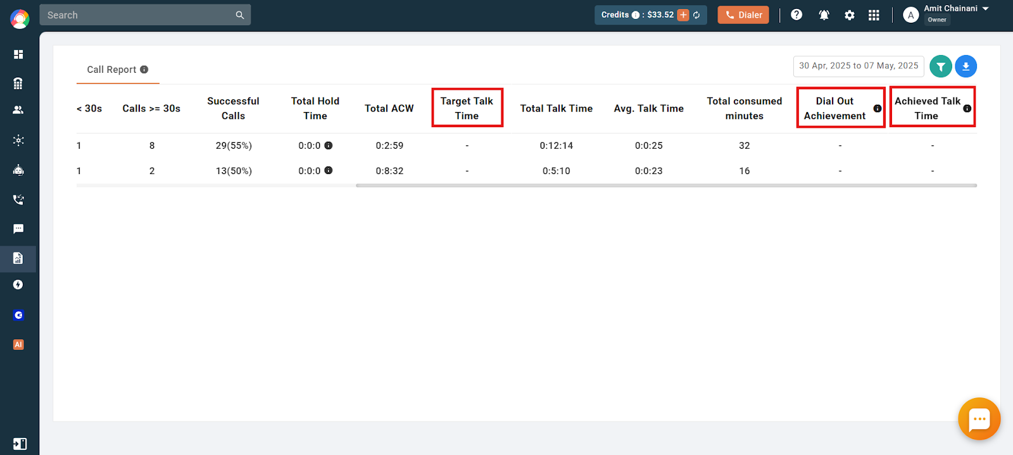Click the Owner role badge
Screen dimensions: 1013x455
[937, 20]
